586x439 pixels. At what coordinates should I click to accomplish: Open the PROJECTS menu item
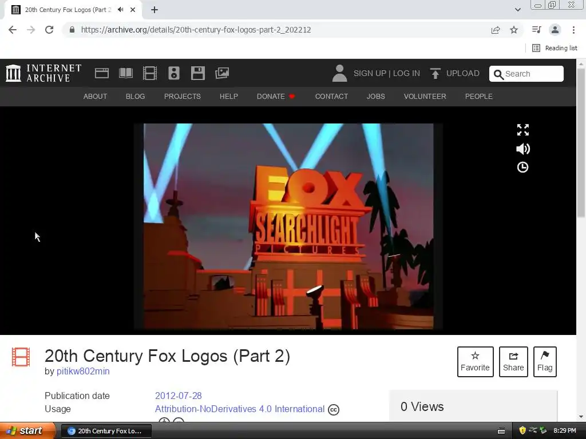point(183,96)
